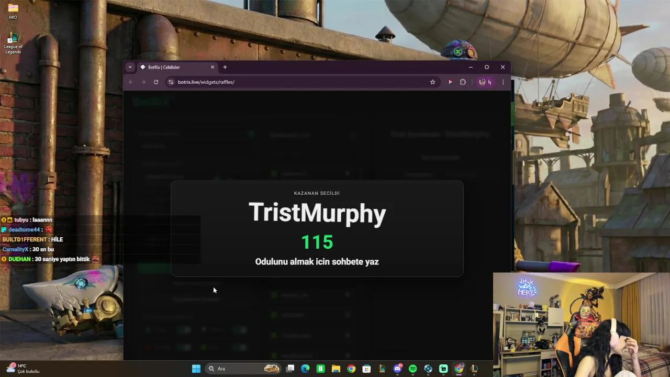Open Google Chrome first taskbar icon
670x377 pixels.
(351, 369)
